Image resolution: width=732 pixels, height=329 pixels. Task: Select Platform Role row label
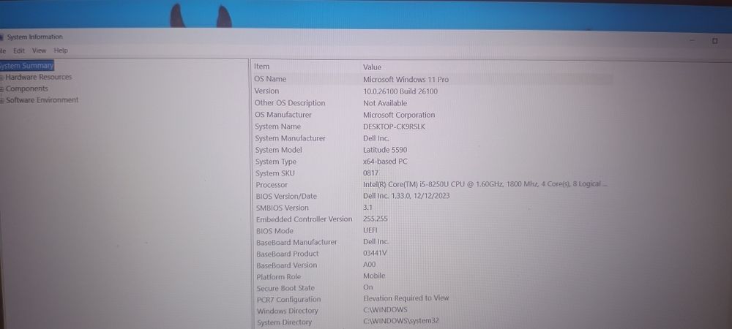point(279,277)
